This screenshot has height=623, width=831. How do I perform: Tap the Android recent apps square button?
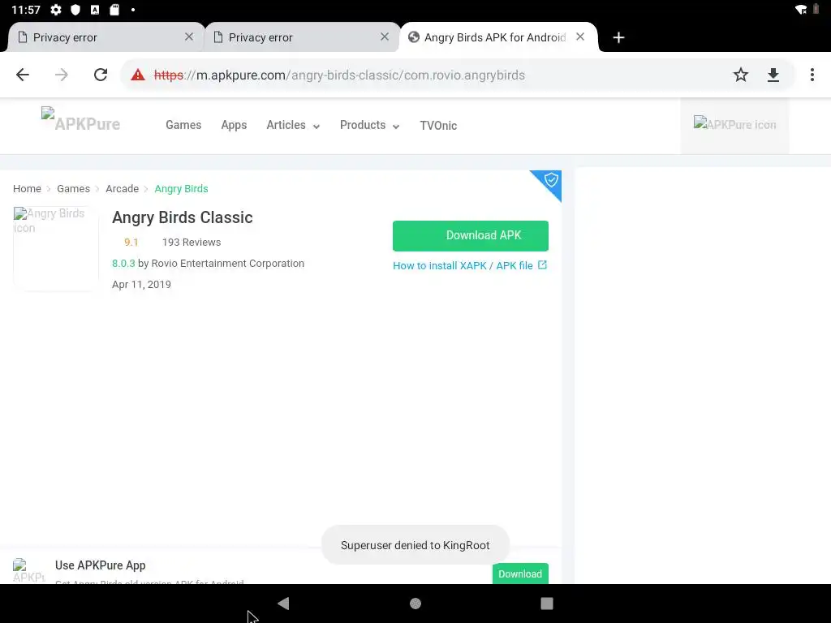pos(546,604)
